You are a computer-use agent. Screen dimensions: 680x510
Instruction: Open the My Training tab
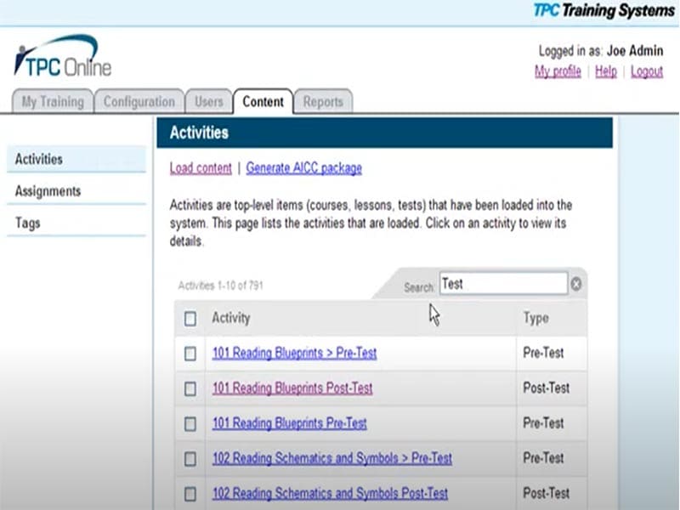pos(52,101)
